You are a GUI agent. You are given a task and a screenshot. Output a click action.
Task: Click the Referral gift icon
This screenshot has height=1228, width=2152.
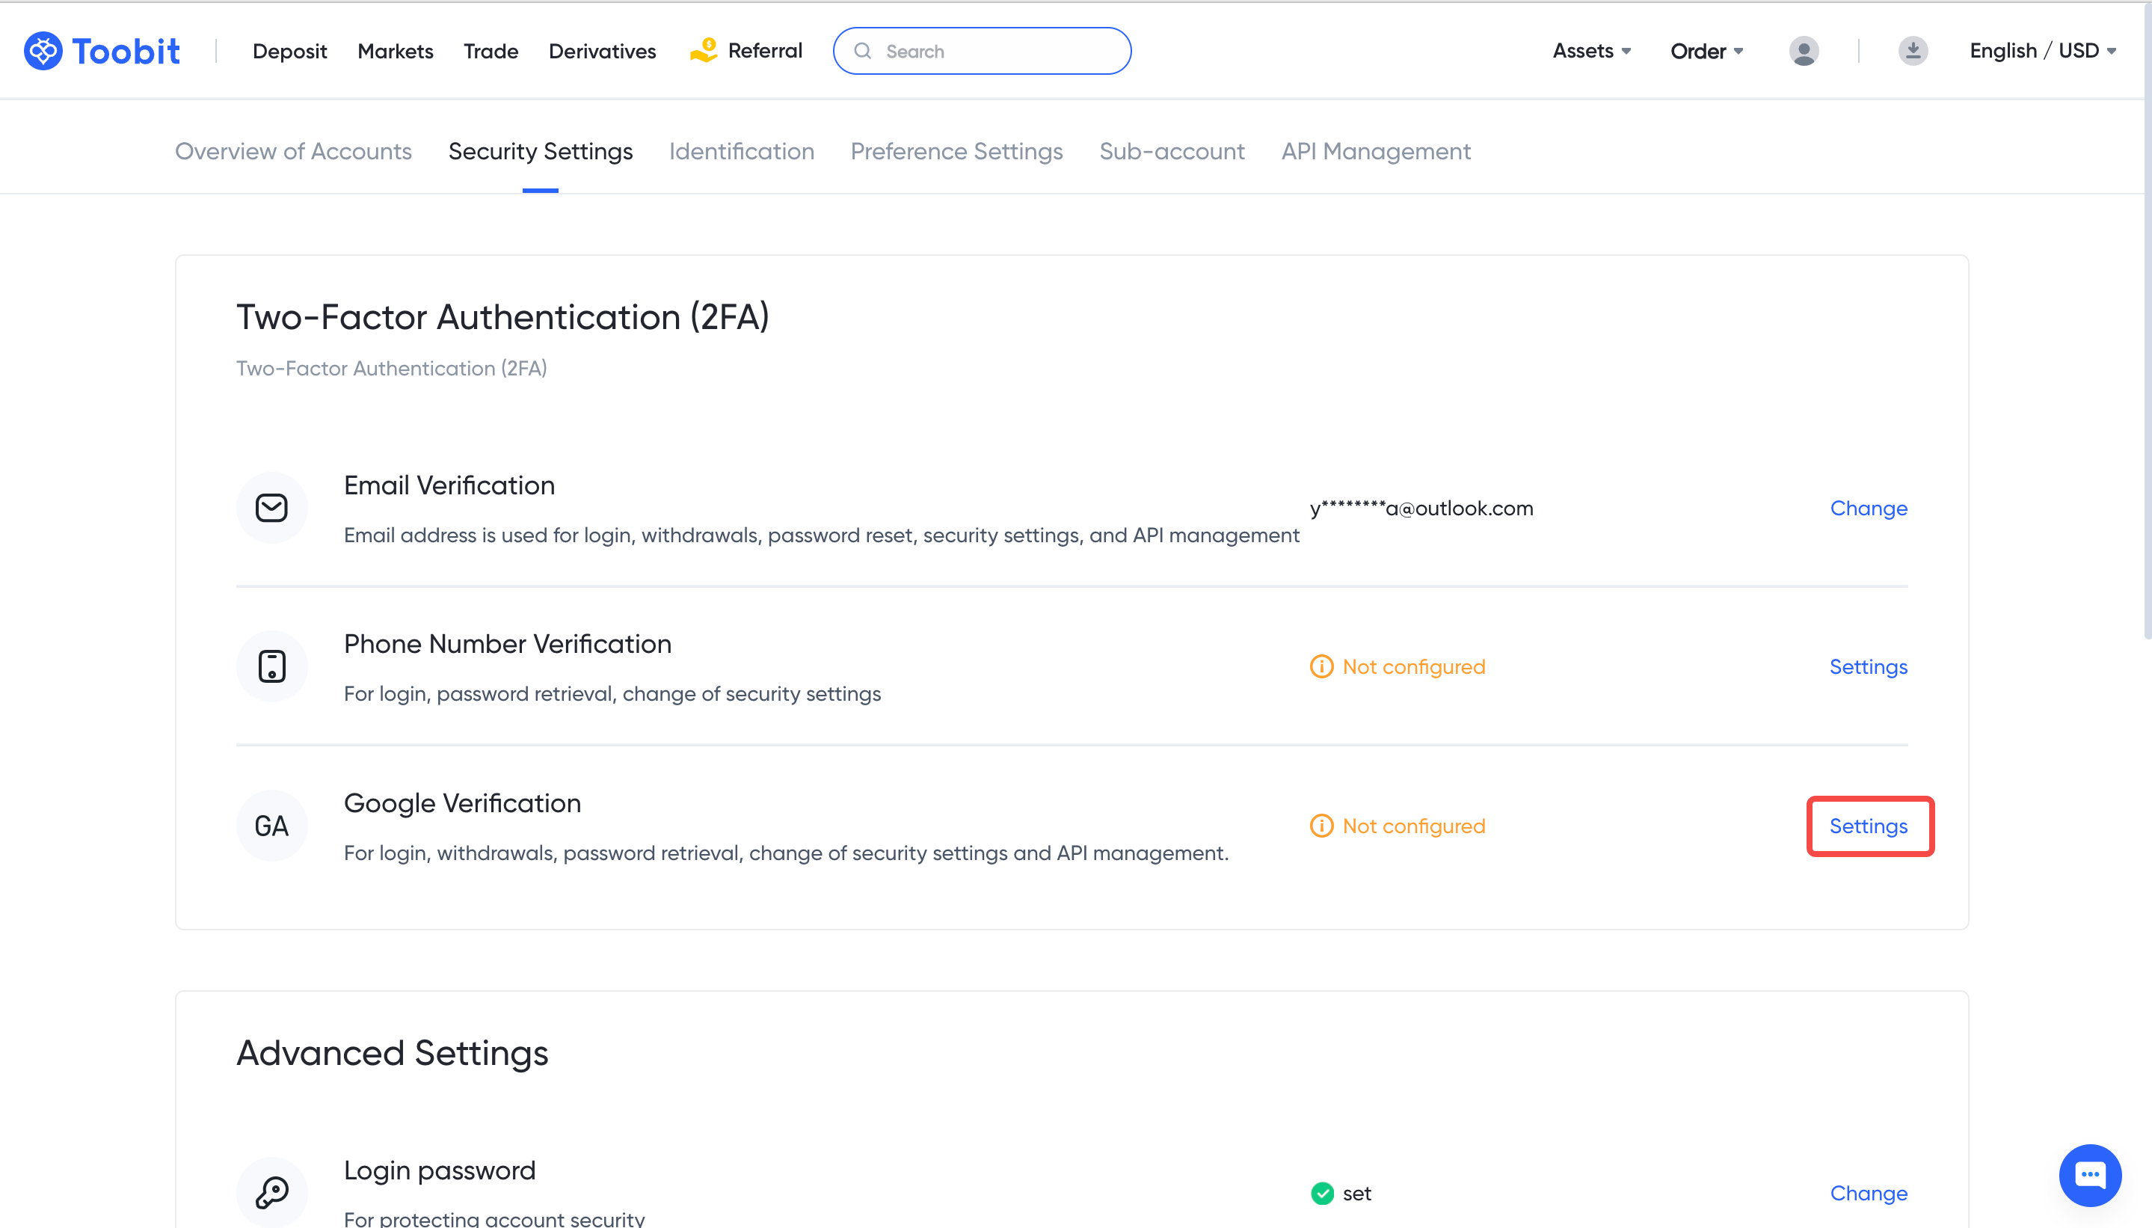704,51
